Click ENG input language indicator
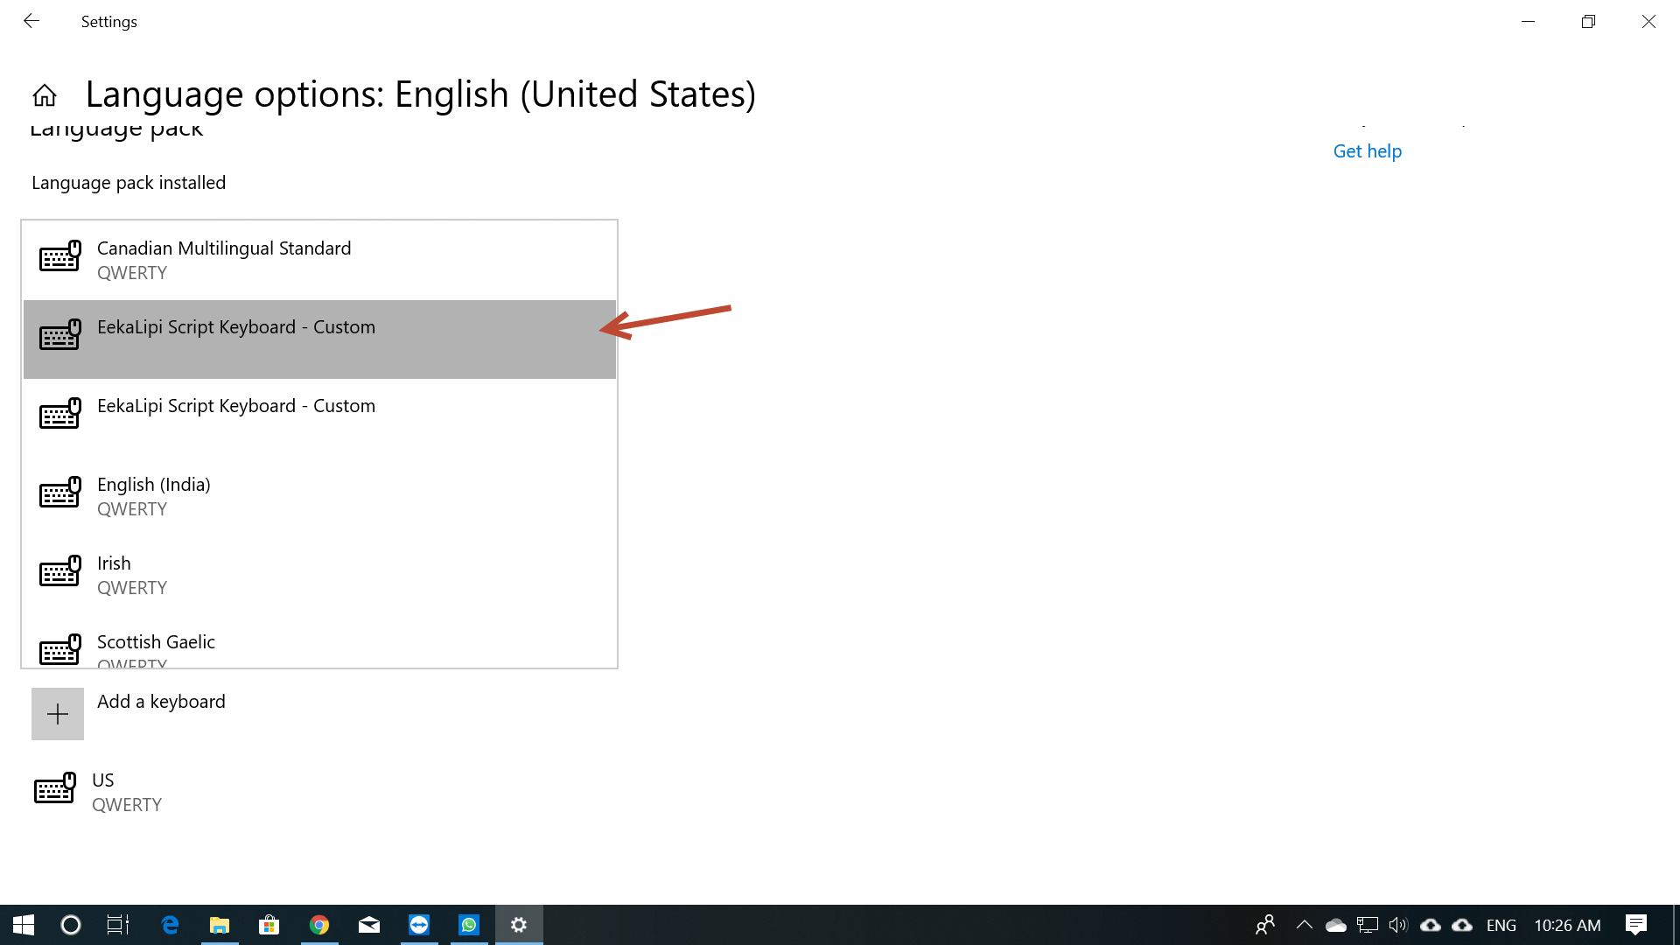Image resolution: width=1680 pixels, height=945 pixels. click(1501, 925)
